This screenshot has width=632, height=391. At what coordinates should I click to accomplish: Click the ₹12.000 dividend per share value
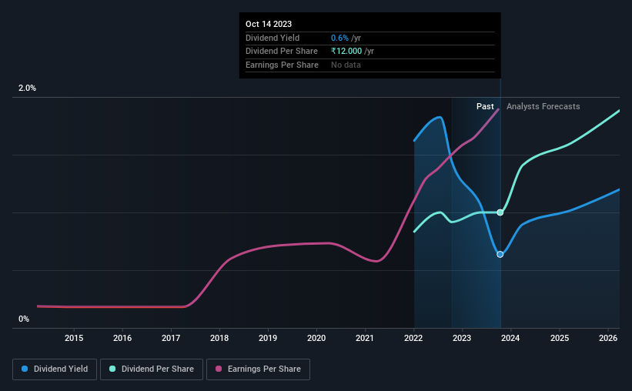click(346, 52)
